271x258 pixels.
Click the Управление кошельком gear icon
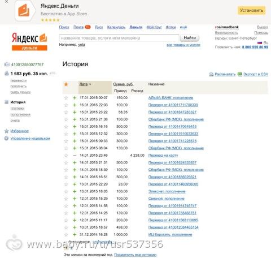click(x=7, y=138)
